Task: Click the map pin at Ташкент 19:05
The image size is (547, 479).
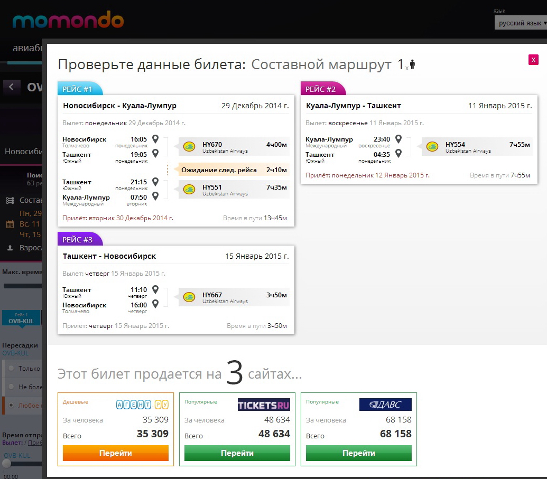Action: pyautogui.click(x=155, y=153)
